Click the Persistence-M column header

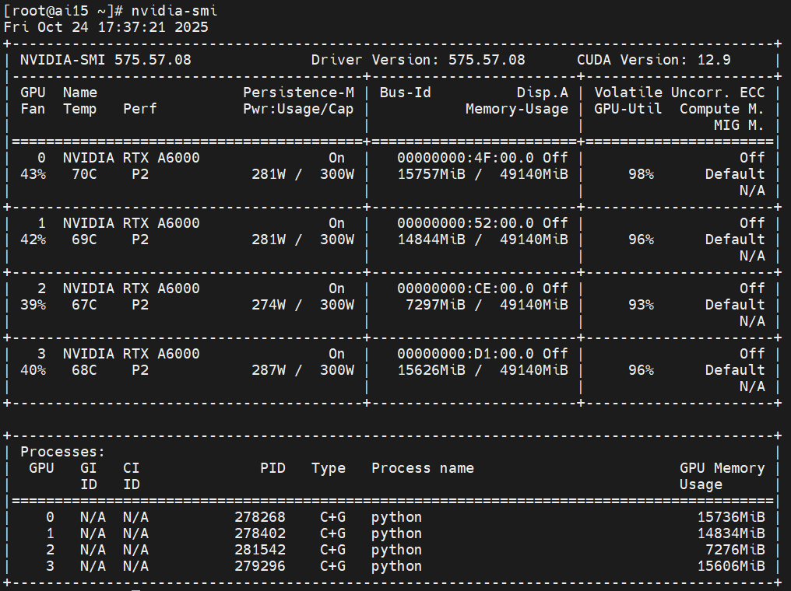click(x=298, y=93)
